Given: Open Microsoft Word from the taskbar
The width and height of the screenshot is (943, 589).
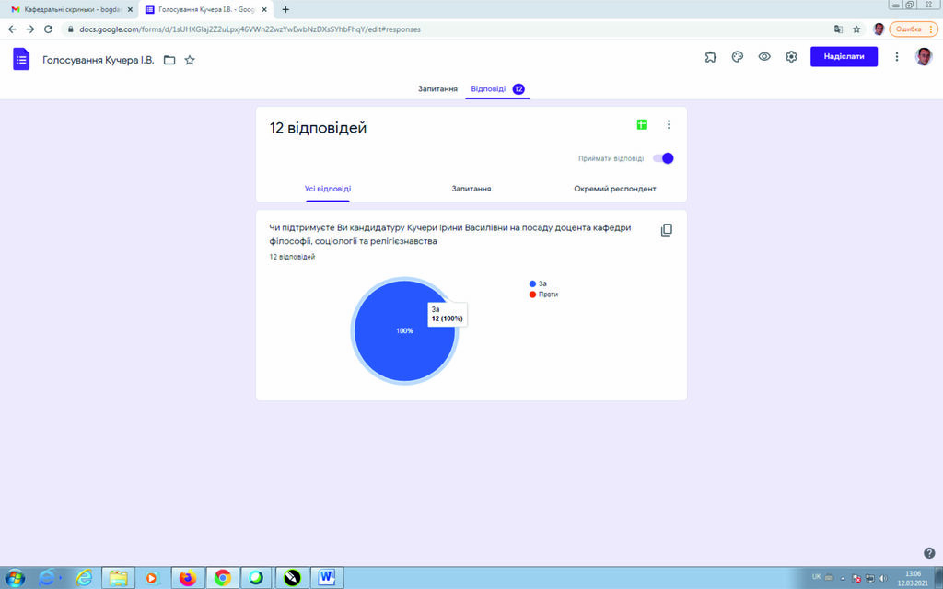Looking at the screenshot, I should [327, 578].
